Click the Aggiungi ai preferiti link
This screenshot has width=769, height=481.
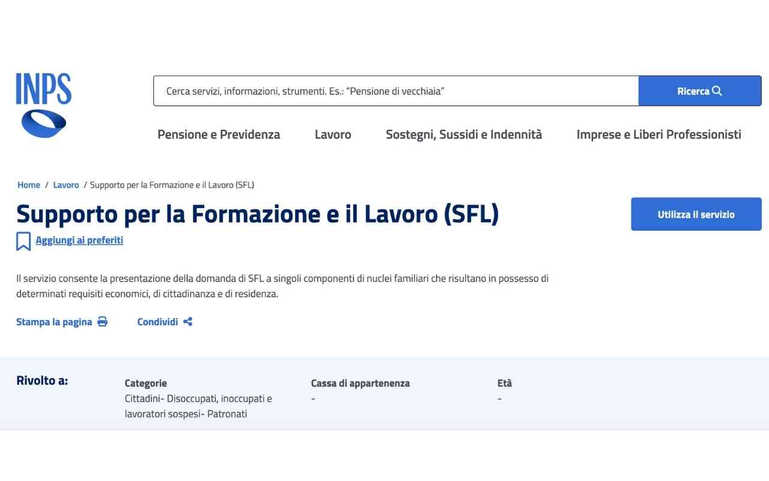pos(79,240)
